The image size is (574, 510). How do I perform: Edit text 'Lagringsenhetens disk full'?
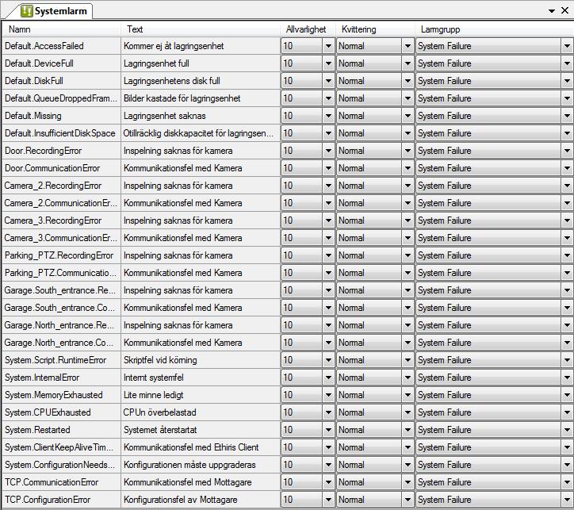(x=172, y=81)
